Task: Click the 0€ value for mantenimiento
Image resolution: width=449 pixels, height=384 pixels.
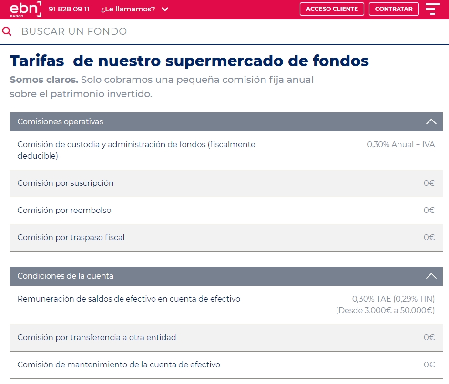Action: [429, 364]
